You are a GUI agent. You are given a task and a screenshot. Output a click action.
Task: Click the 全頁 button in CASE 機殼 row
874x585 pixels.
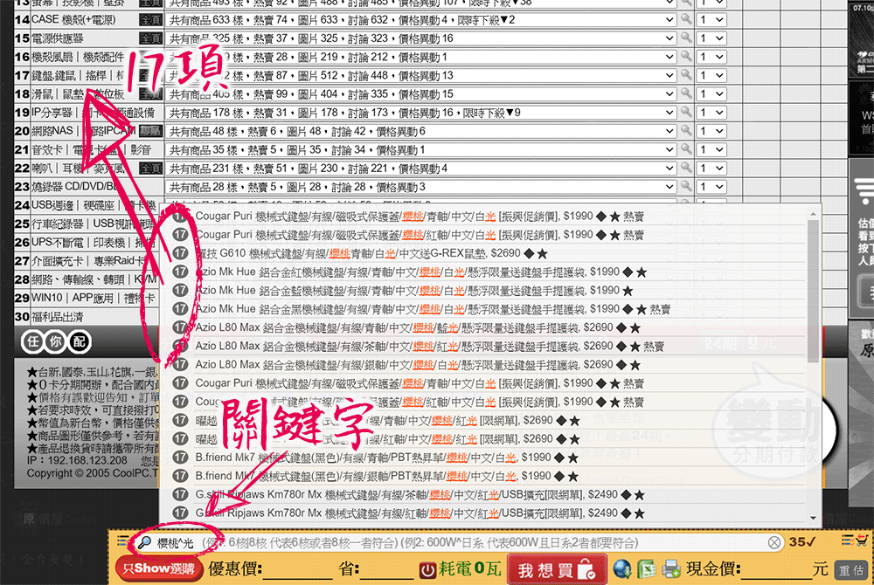150,20
